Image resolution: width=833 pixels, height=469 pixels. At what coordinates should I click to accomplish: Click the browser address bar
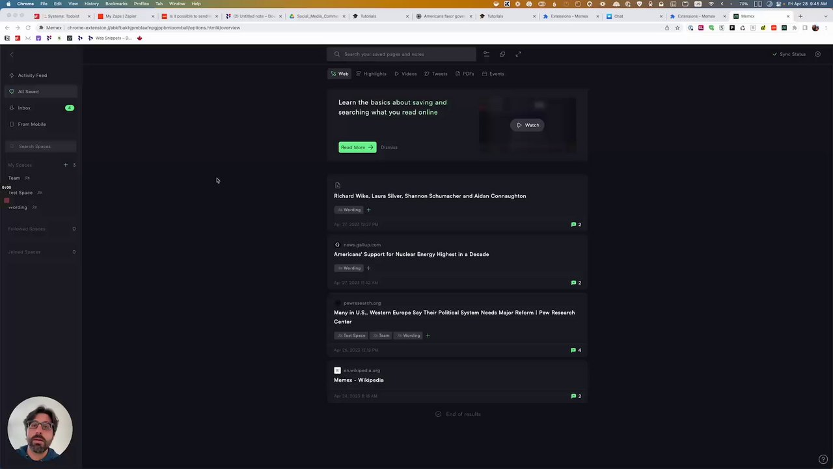coord(351,28)
